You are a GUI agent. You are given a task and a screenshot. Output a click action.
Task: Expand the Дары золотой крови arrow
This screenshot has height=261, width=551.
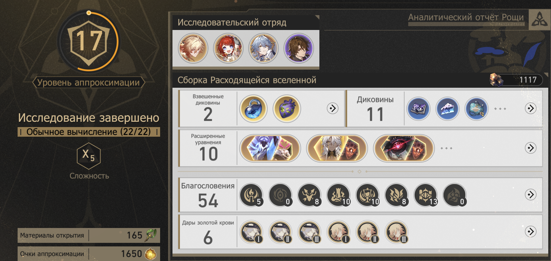531,232
